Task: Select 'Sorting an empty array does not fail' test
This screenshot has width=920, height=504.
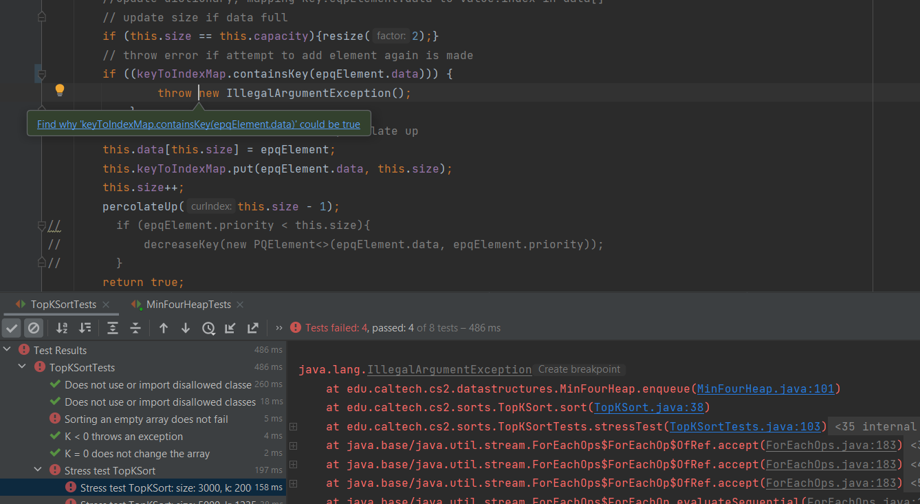Action: 146,419
